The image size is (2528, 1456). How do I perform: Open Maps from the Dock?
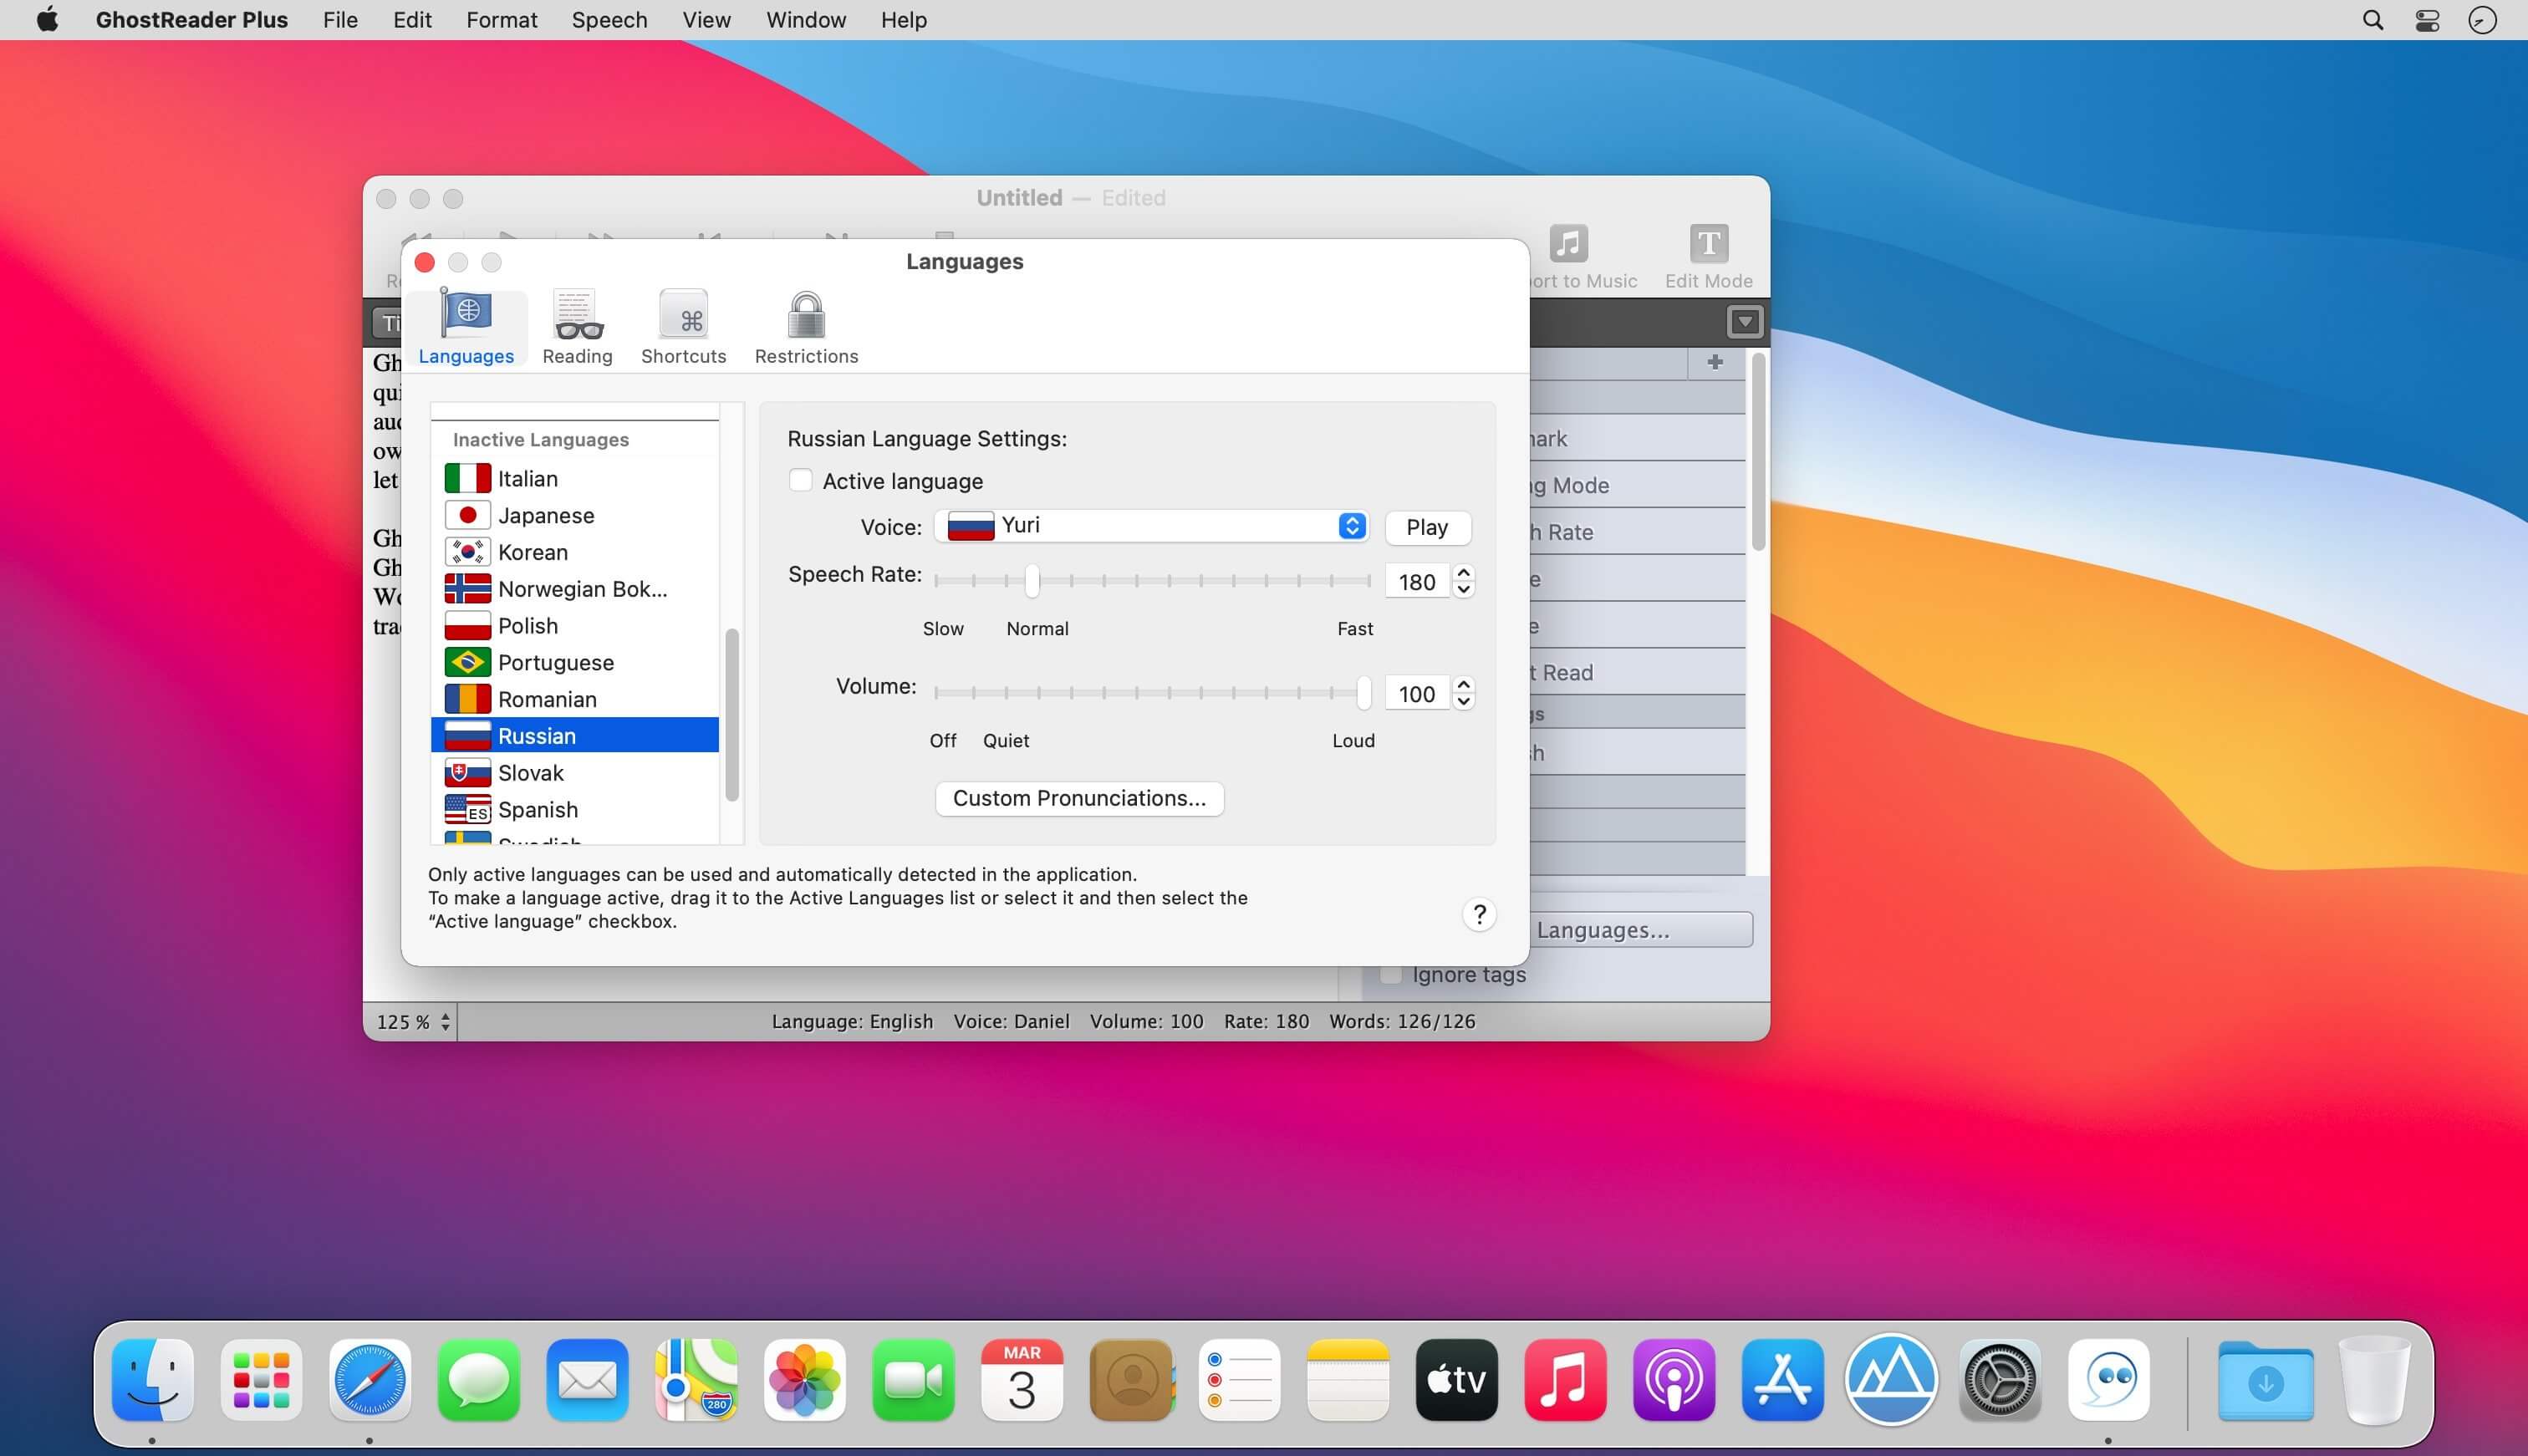pyautogui.click(x=696, y=1379)
